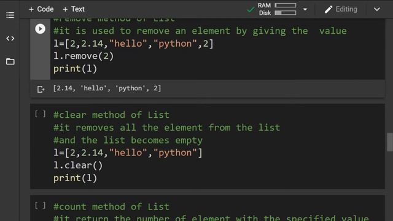
Task: Click the RAM usage bar
Action: point(286,6)
